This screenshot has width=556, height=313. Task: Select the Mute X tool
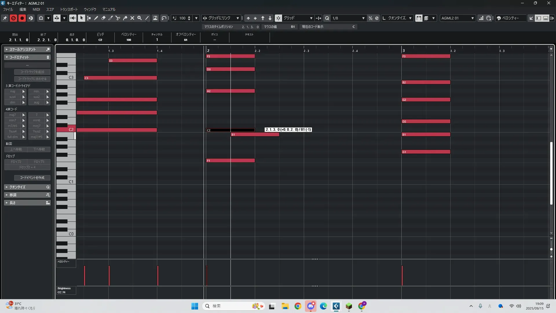point(132,18)
